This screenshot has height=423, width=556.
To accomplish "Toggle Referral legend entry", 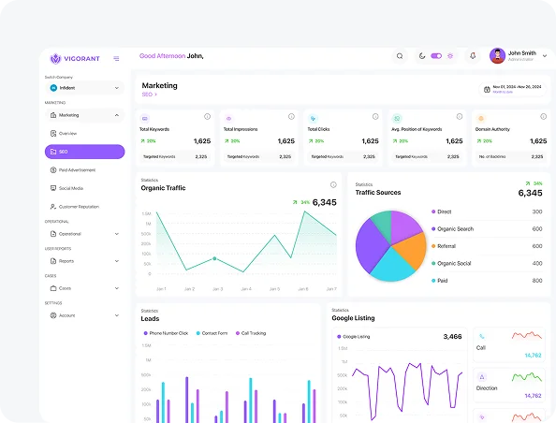I will click(x=444, y=246).
